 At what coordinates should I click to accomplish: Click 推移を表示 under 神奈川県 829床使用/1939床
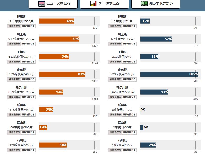(x=14, y=97)
